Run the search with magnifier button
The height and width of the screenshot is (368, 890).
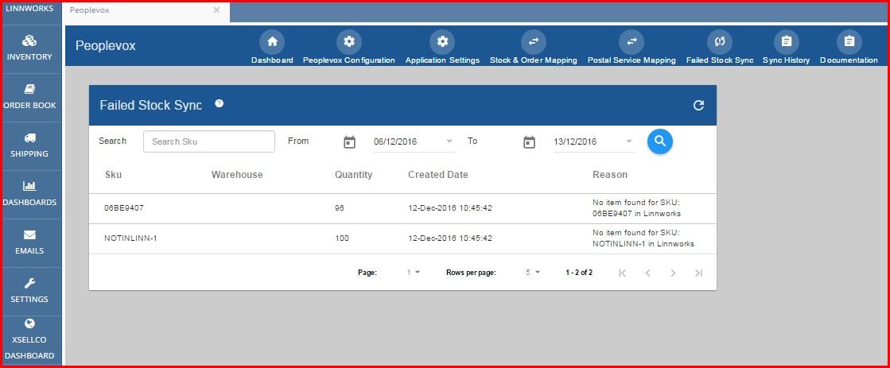(660, 141)
